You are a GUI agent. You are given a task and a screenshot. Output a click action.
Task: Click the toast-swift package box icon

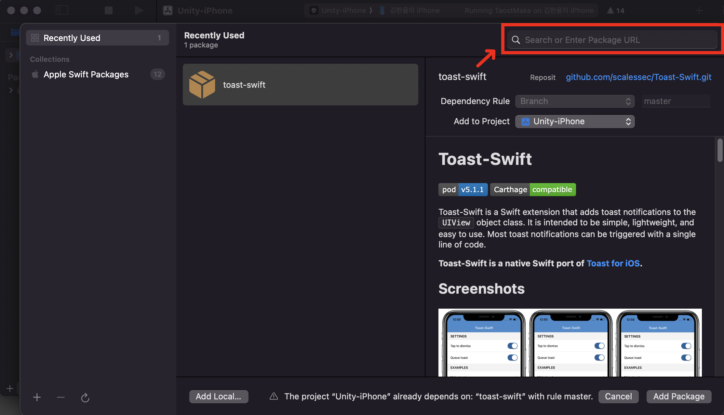point(202,85)
